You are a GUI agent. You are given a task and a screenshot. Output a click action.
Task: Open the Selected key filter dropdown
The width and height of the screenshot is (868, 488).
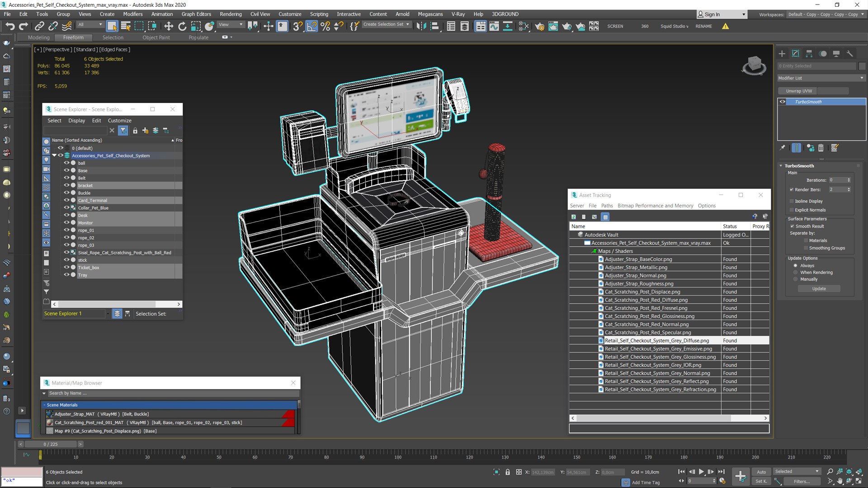click(x=797, y=472)
